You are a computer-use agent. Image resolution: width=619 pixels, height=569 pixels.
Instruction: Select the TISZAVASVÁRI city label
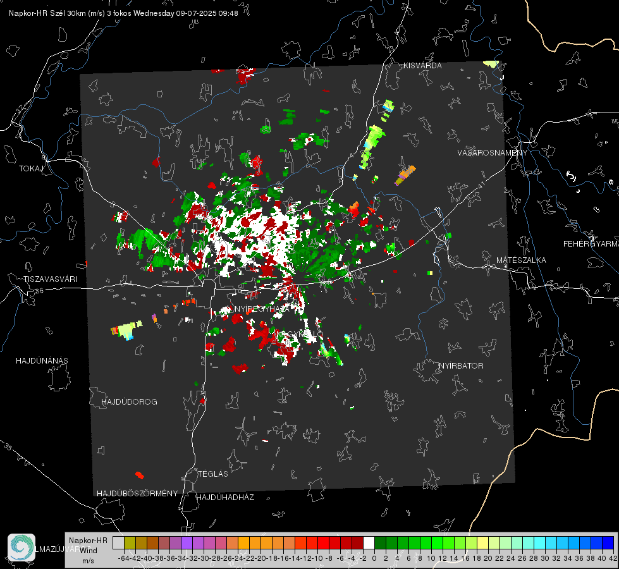tap(50, 279)
